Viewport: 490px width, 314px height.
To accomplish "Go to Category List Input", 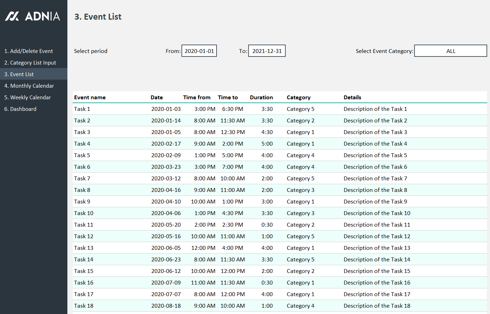I will pyautogui.click(x=30, y=62).
